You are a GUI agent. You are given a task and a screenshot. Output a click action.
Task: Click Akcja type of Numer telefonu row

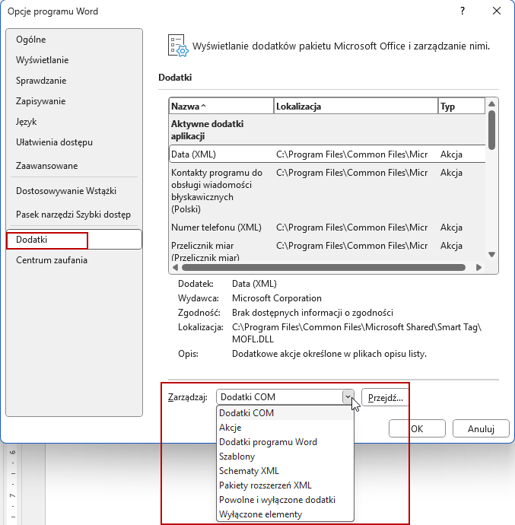tap(451, 228)
